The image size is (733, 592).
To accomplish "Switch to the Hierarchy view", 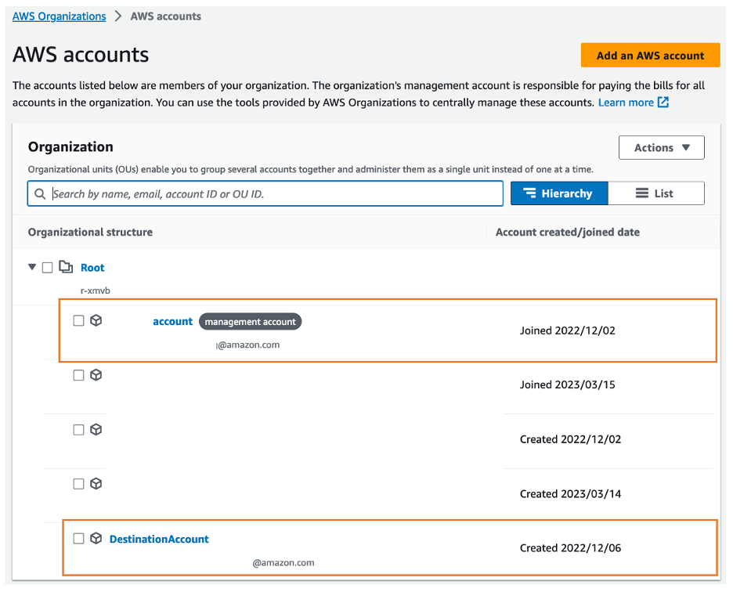I will point(558,193).
